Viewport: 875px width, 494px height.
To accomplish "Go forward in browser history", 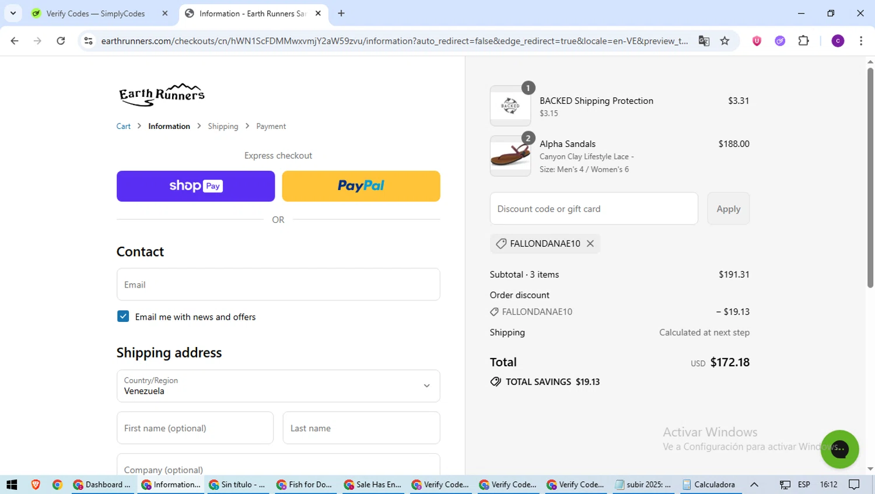I will (37, 41).
